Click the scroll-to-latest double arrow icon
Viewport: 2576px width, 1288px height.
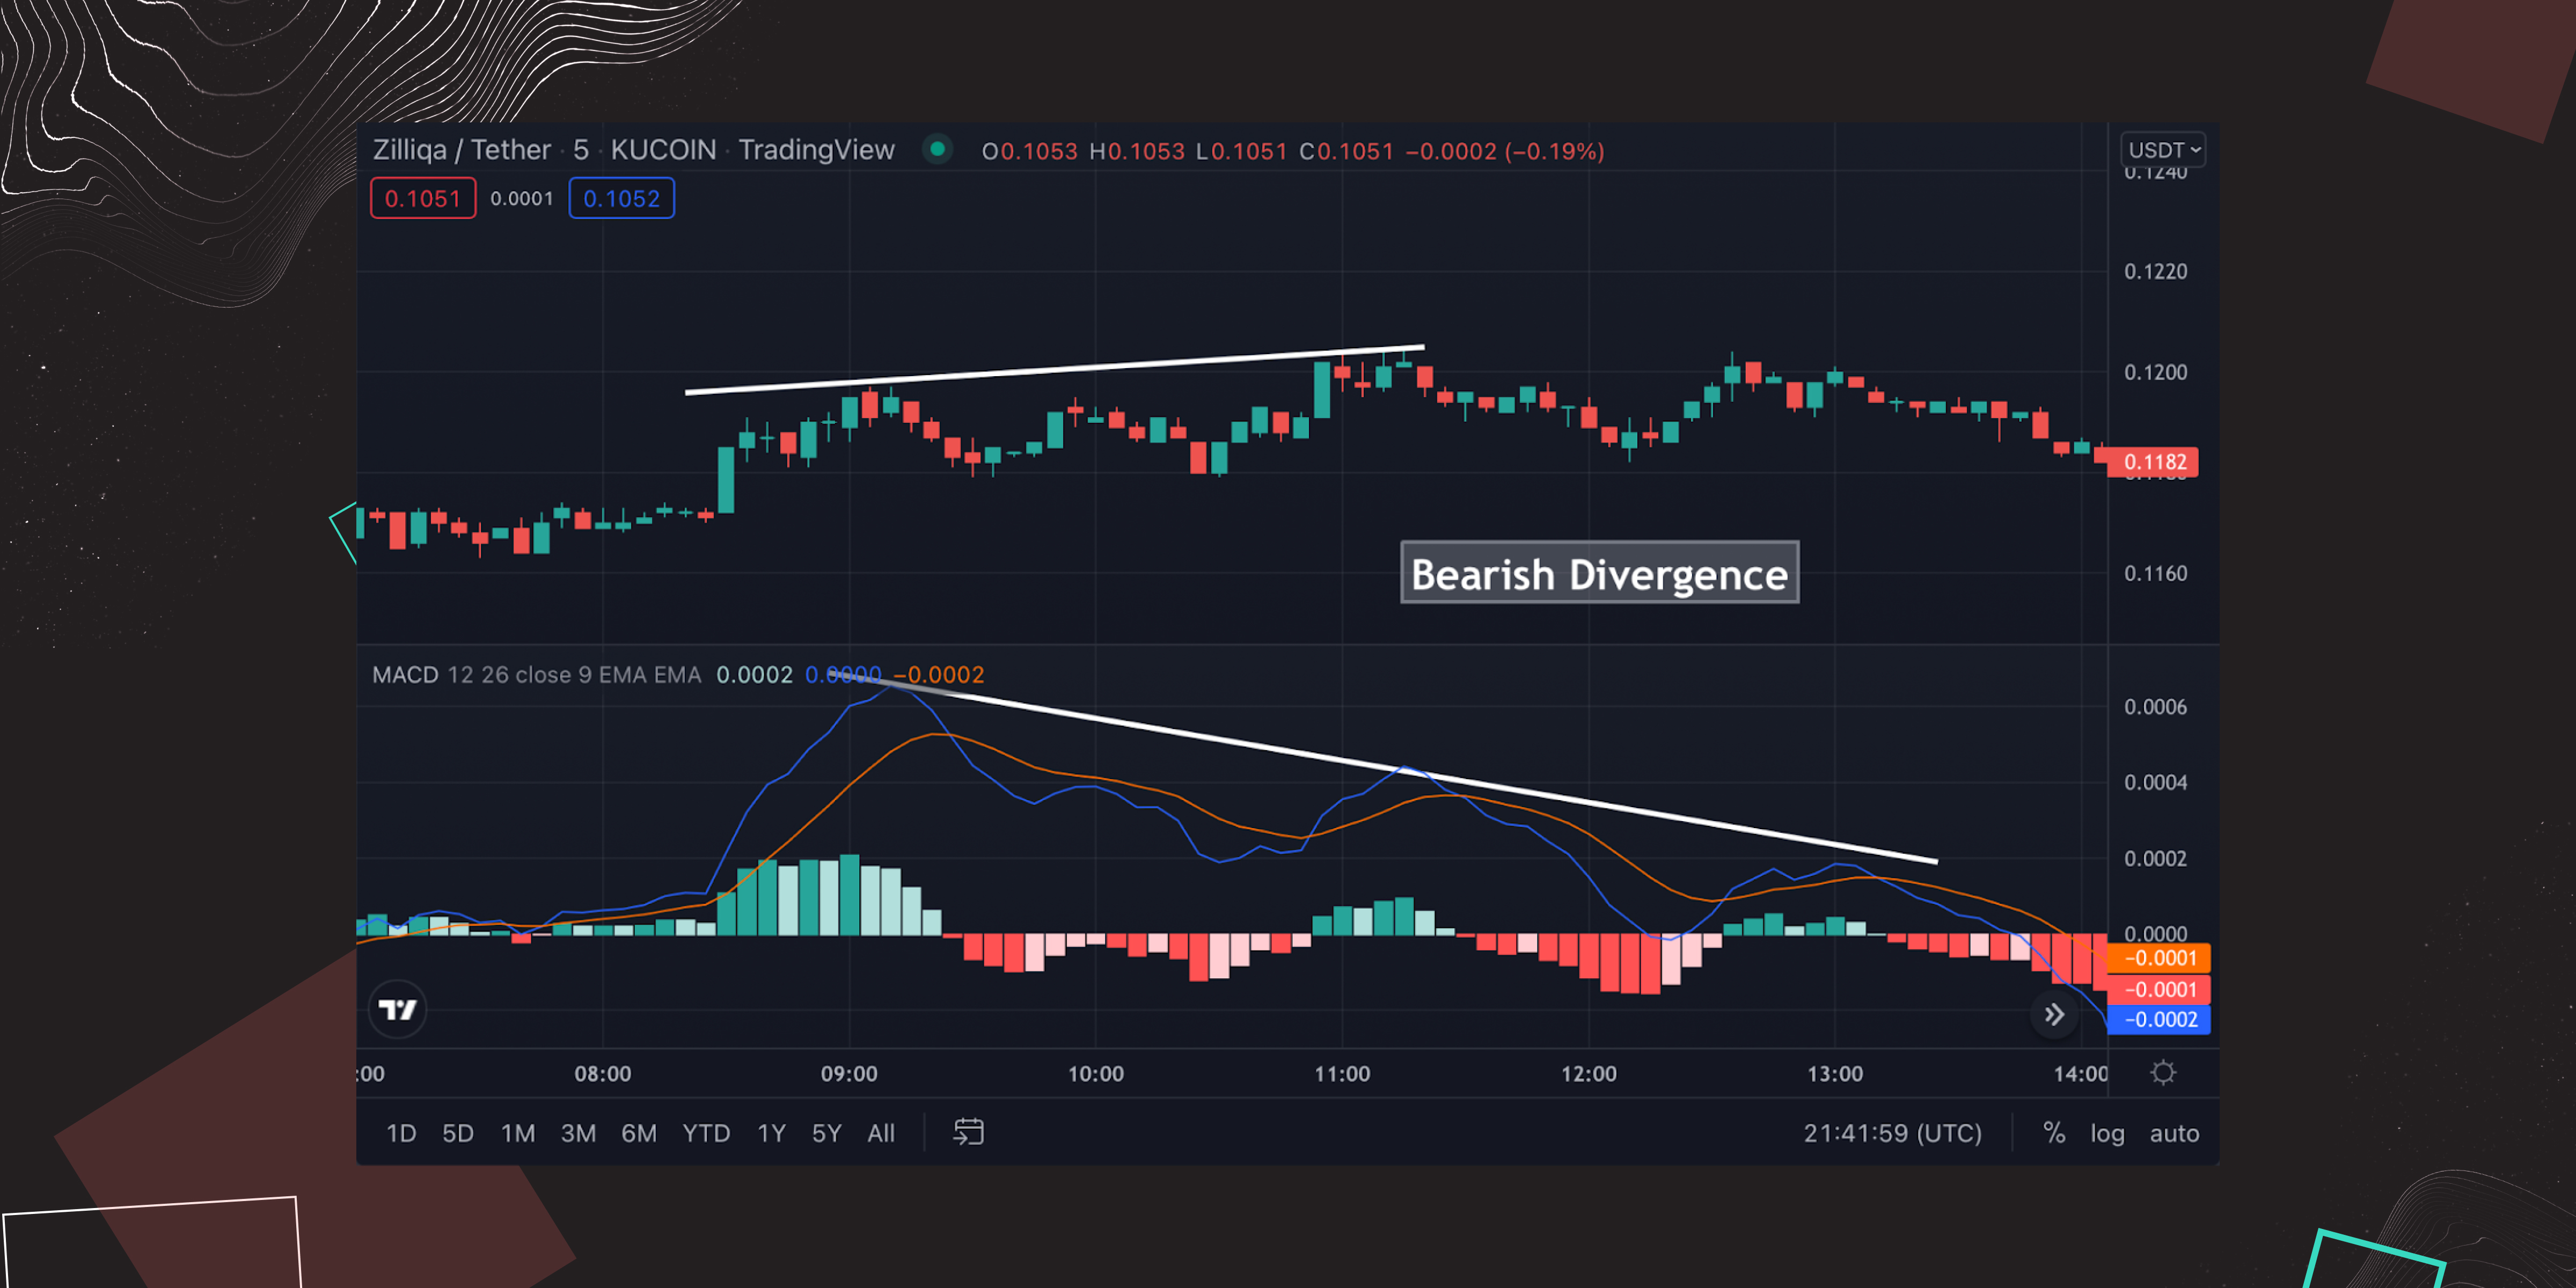tap(2053, 1015)
